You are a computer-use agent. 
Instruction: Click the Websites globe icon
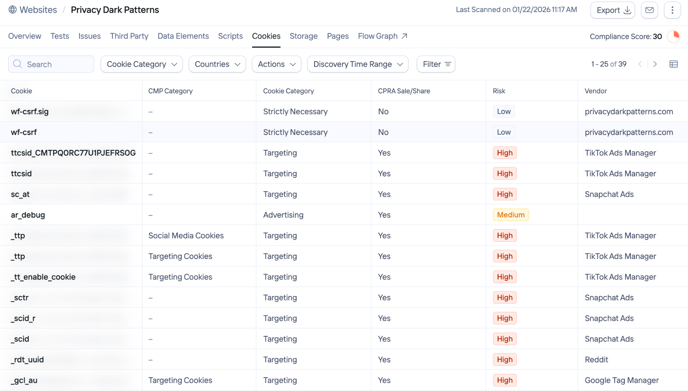(x=12, y=10)
